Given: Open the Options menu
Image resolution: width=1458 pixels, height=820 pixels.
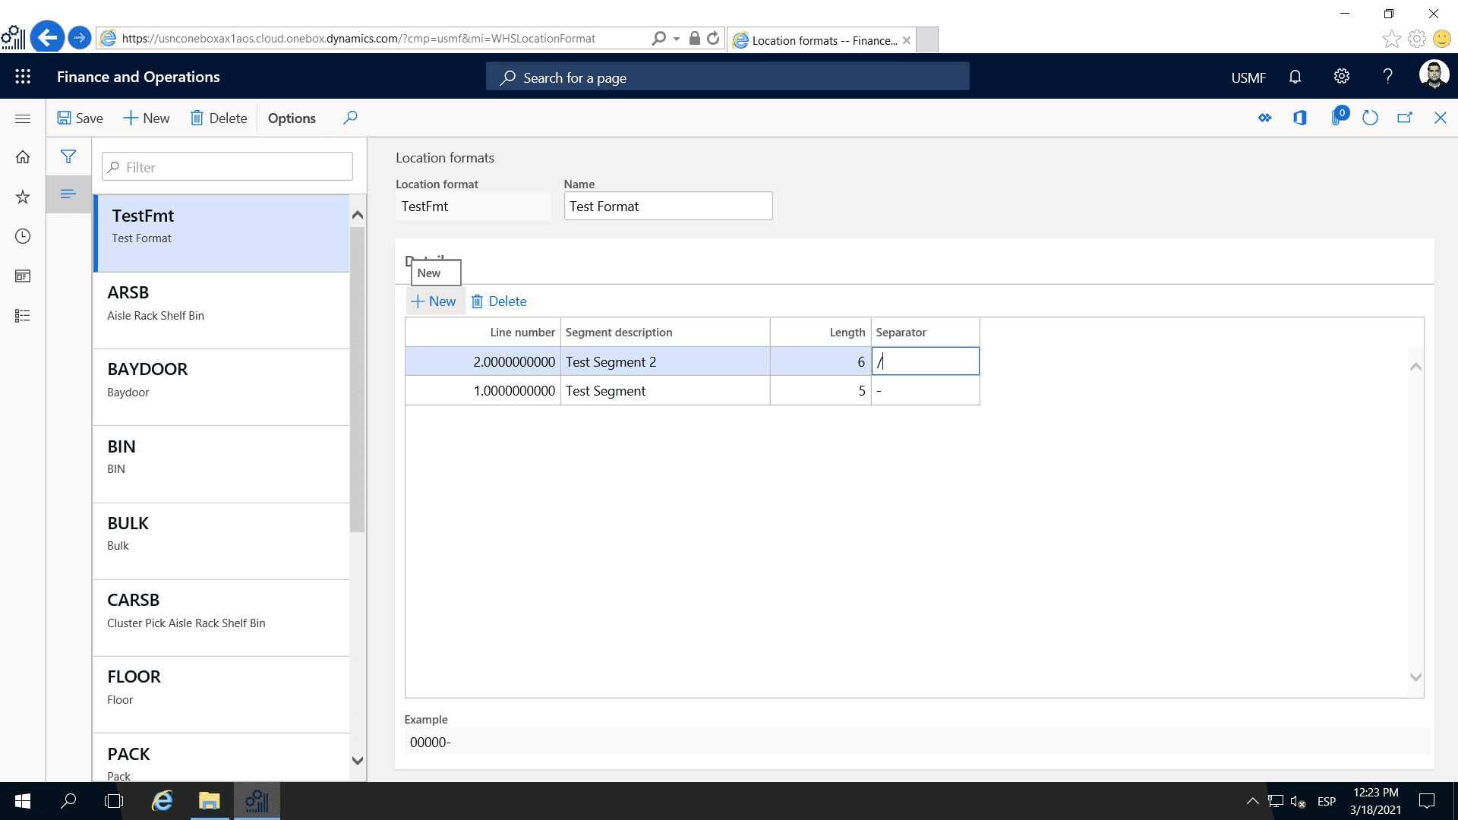Looking at the screenshot, I should (x=292, y=118).
